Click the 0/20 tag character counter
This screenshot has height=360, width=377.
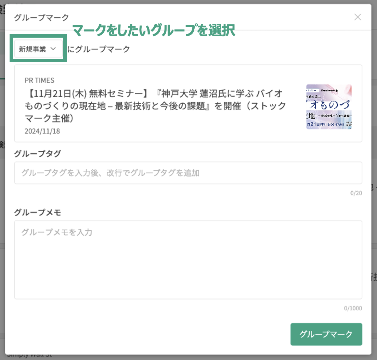pyautogui.click(x=356, y=193)
